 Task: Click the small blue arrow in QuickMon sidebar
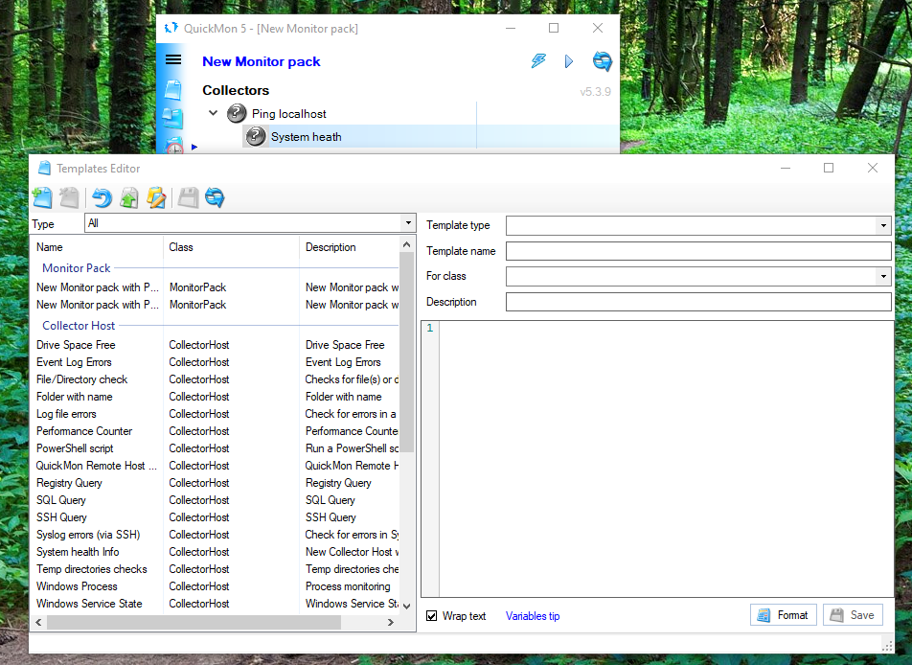[x=194, y=148]
